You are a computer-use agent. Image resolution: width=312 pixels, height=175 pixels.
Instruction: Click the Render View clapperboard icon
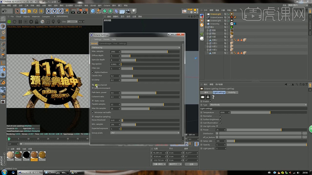click(73, 11)
